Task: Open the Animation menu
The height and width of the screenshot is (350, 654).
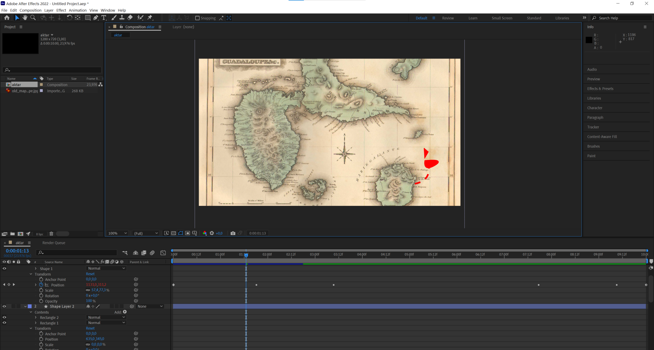Action: (78, 10)
